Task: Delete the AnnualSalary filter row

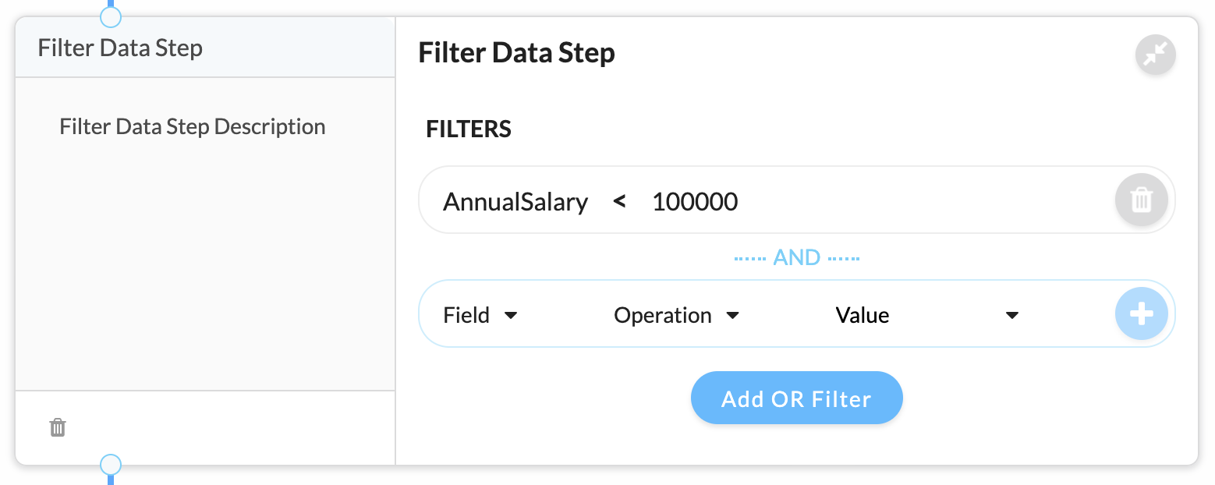Action: (1141, 200)
